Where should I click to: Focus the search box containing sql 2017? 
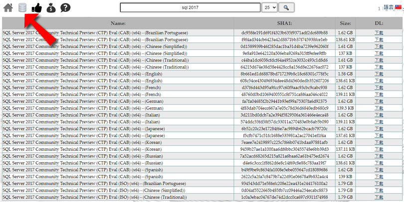click(190, 7)
